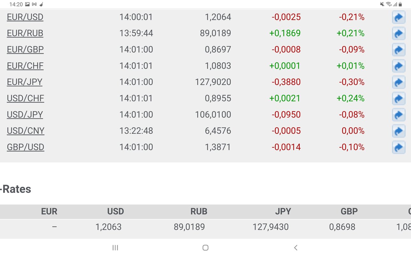This screenshot has width=411, height=256.
Task: Tap the share arrow icon for USD/CNY
Action: coord(399,131)
